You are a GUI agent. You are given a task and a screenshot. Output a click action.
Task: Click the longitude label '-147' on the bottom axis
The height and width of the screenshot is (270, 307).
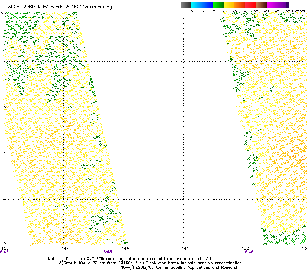(x=63, y=248)
